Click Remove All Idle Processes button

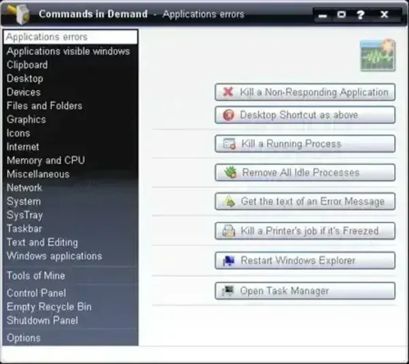point(305,172)
